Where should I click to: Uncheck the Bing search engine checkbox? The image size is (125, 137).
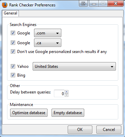click(x=13, y=75)
